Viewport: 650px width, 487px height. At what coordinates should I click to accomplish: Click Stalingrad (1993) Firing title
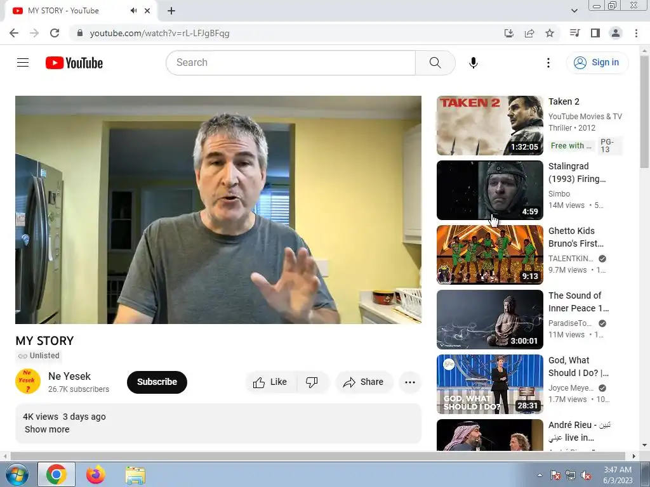pyautogui.click(x=577, y=172)
